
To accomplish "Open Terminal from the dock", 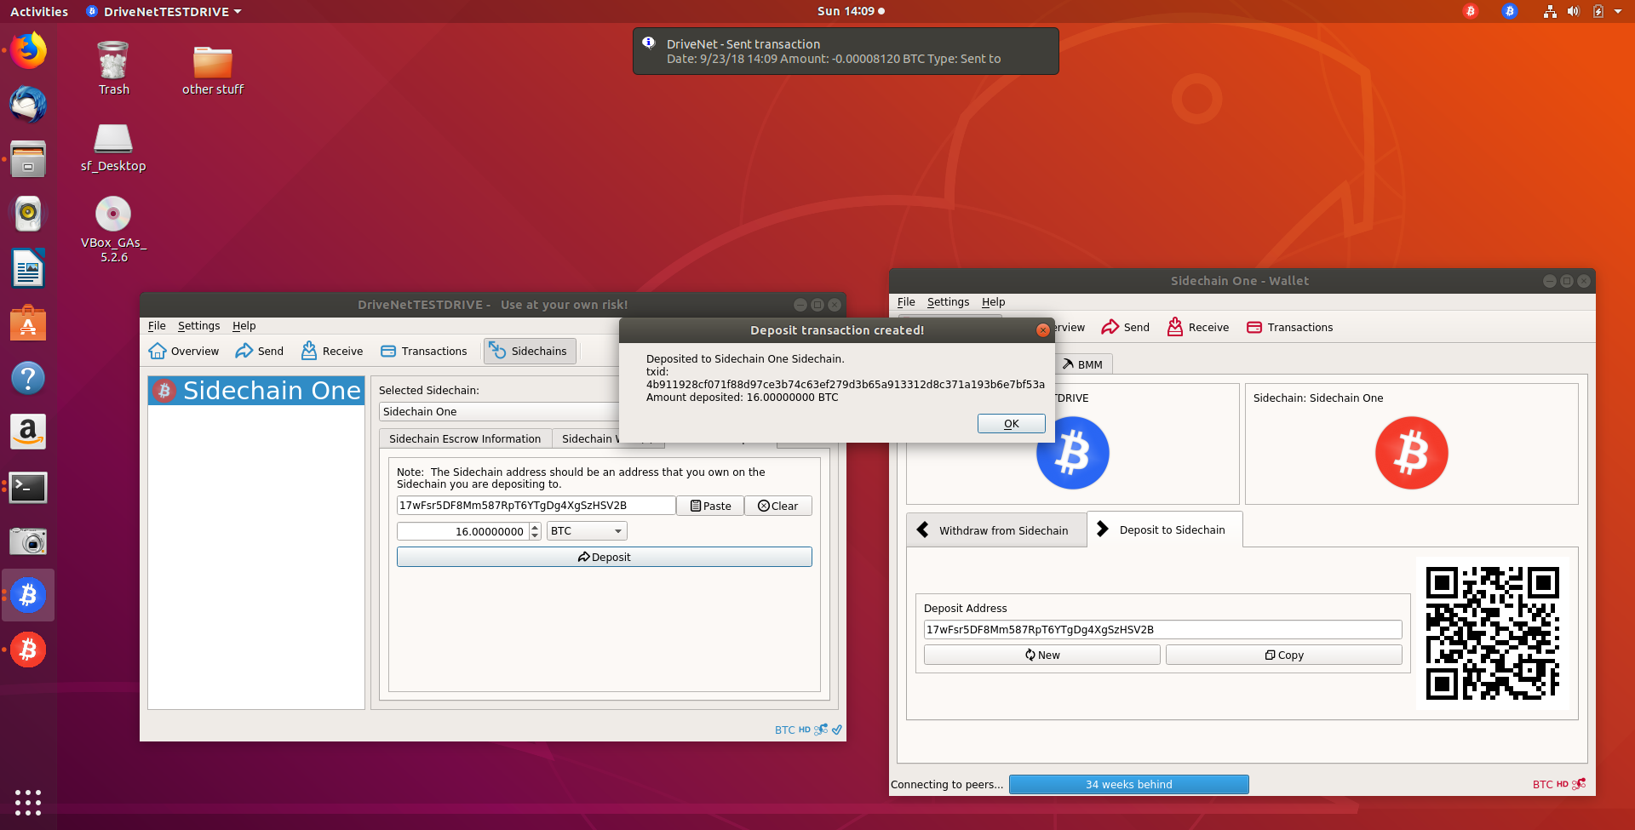I will 28,487.
